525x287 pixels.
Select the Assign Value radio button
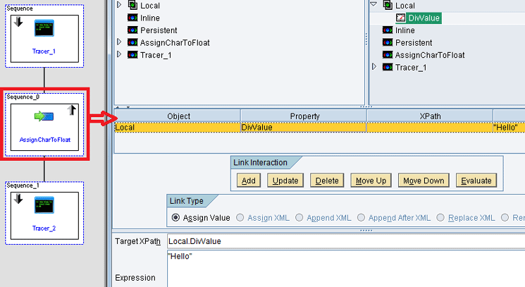coord(176,218)
